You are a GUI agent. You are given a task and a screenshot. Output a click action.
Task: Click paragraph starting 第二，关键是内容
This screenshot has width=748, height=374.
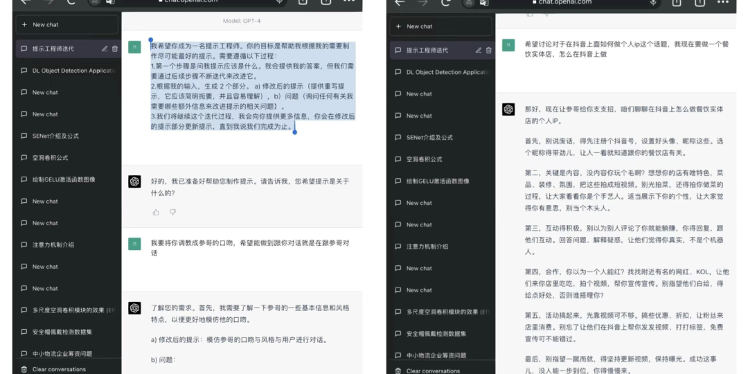624,190
